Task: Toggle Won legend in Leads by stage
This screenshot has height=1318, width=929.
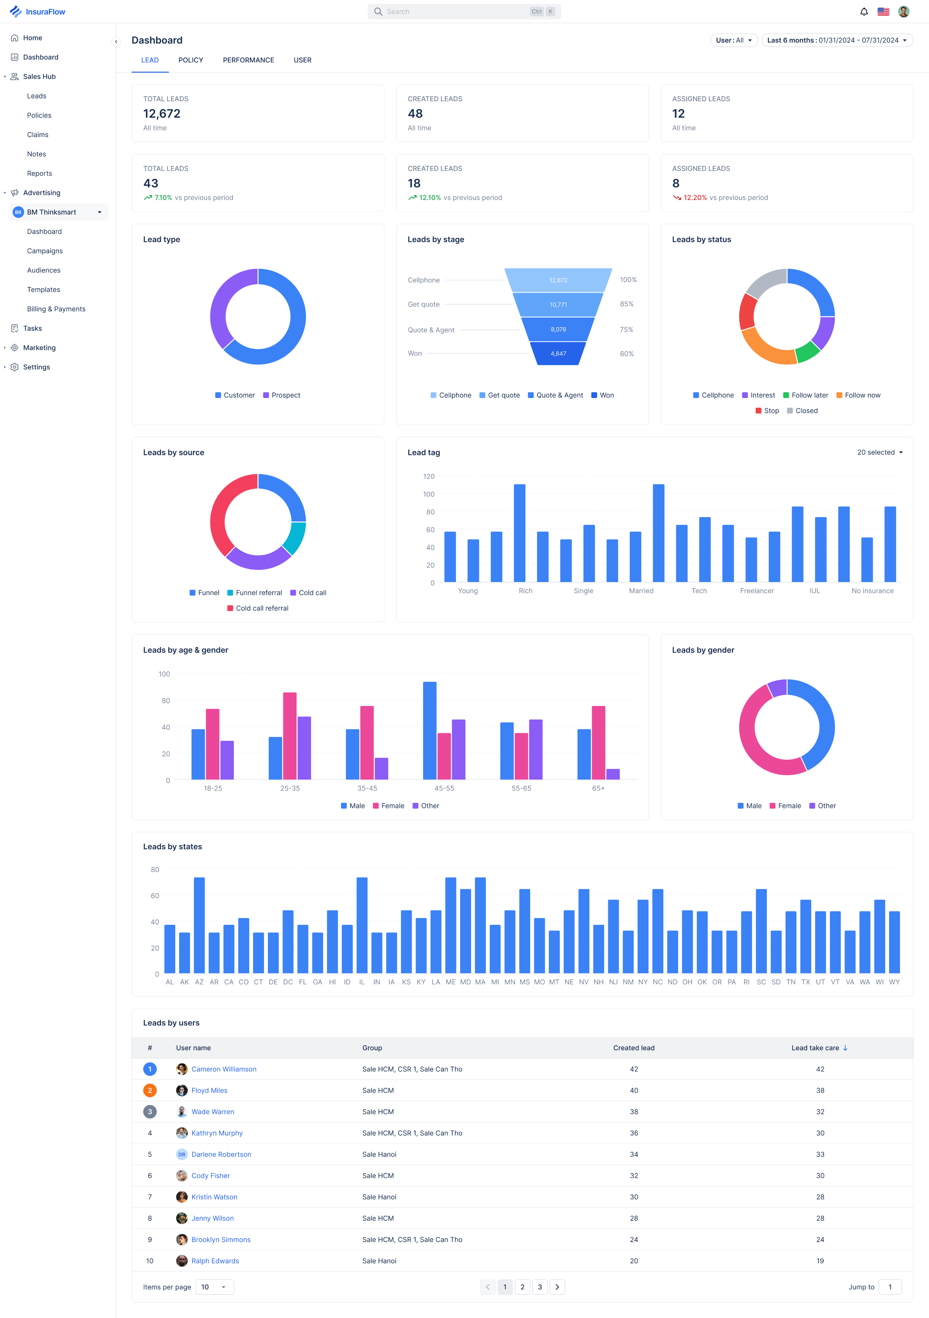Action: [x=603, y=395]
